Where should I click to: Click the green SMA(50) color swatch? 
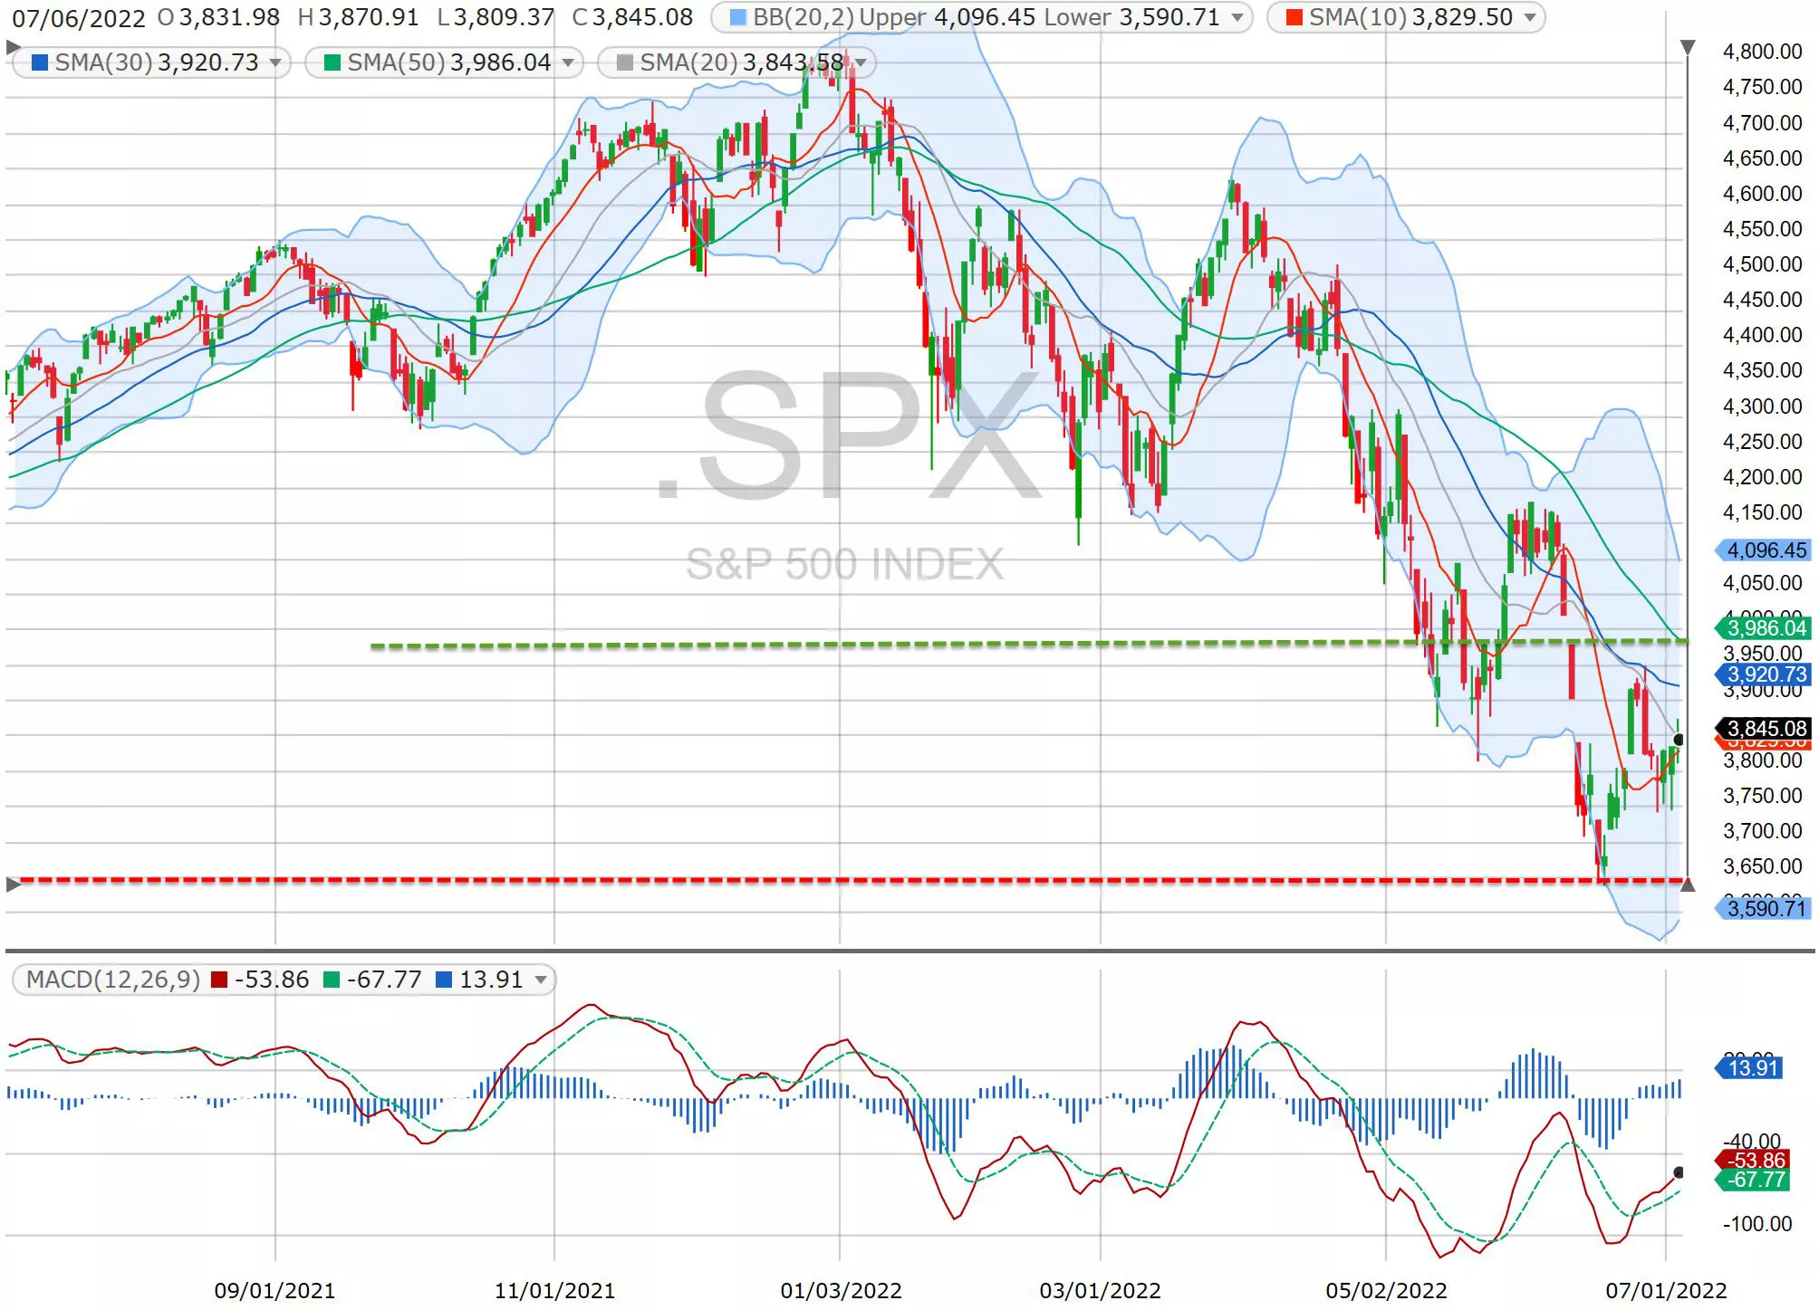(332, 62)
